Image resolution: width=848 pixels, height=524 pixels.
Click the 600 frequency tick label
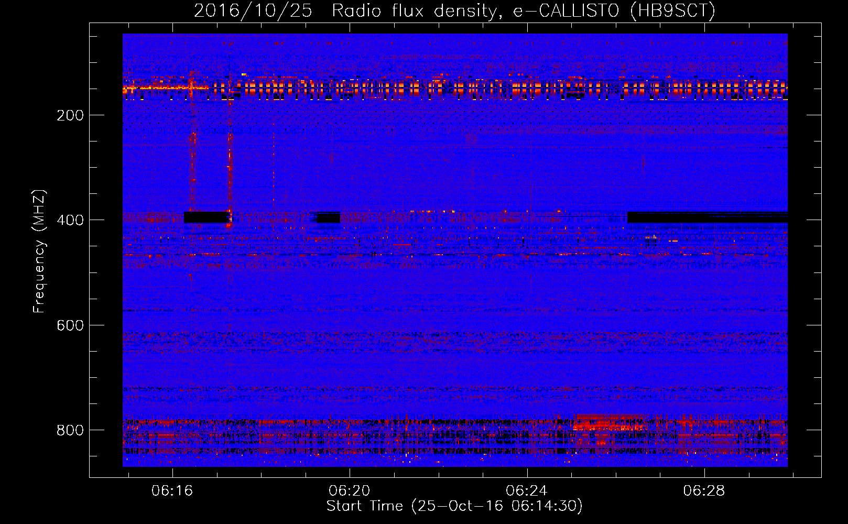[x=70, y=325]
